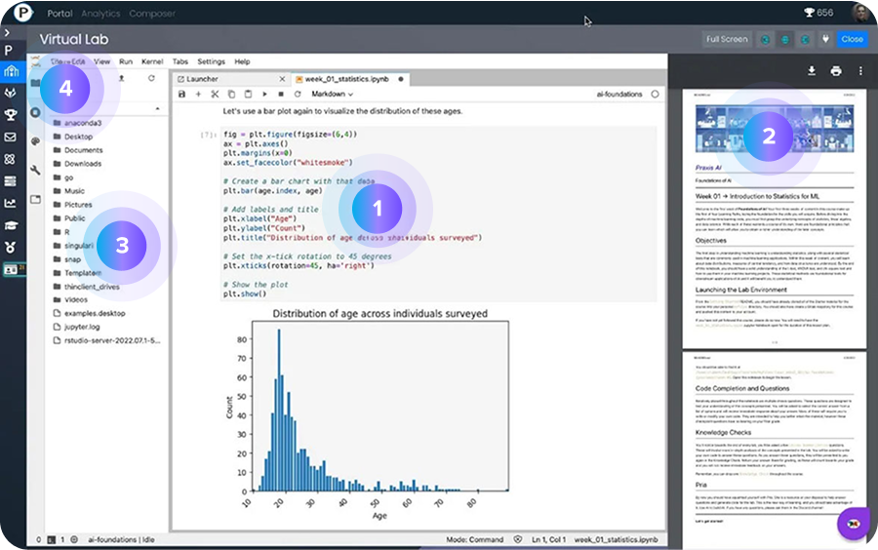Open the mail icon in the left navigation

10,137
